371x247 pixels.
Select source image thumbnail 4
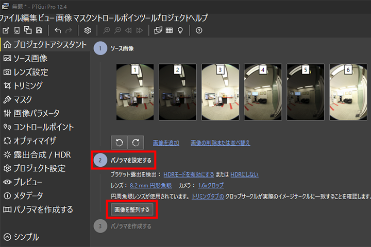(263, 92)
